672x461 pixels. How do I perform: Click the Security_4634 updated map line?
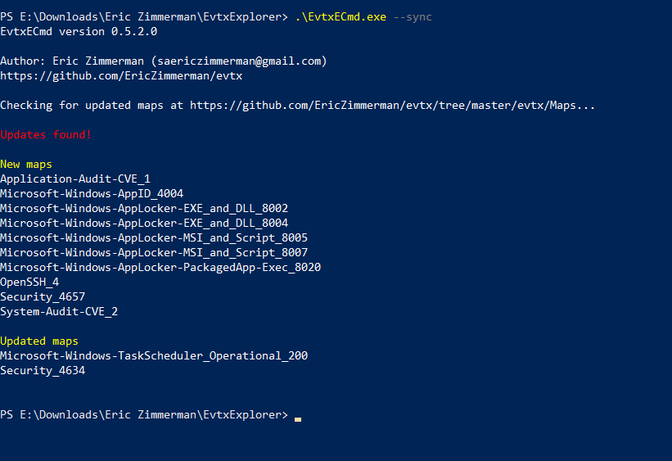pyautogui.click(x=43, y=371)
